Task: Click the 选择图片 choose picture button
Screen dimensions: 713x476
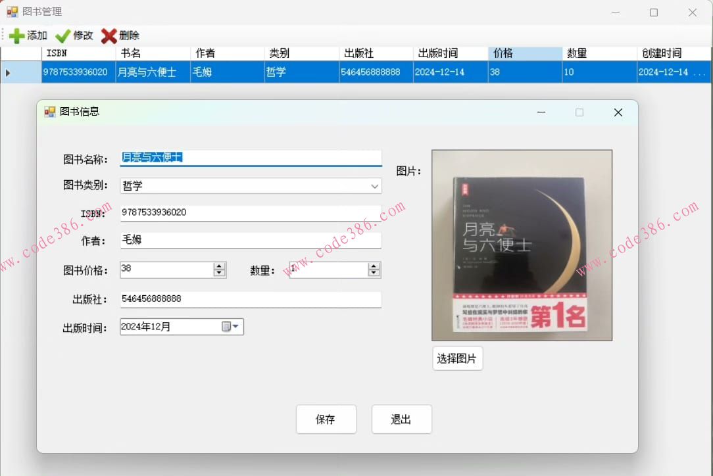Action: 457,358
